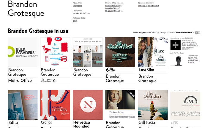
Task: Show All (35) uses
Action: tap(142, 33)
